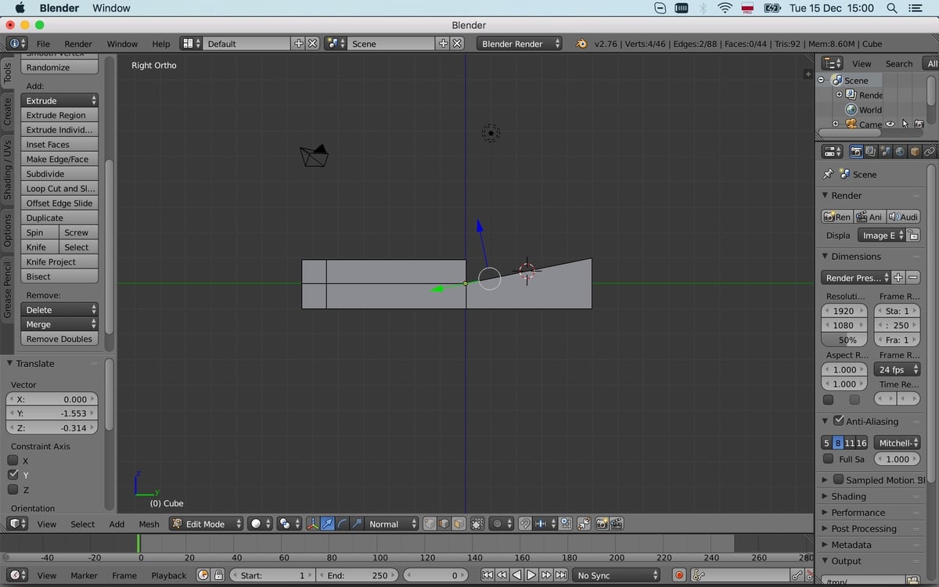Select the Render properties camera icon
939x587 pixels.
pyautogui.click(x=856, y=151)
